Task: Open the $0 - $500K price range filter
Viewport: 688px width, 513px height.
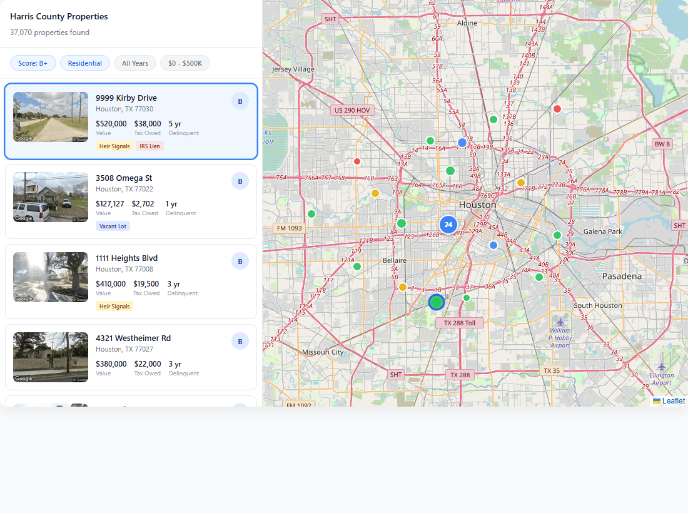Action: point(185,63)
